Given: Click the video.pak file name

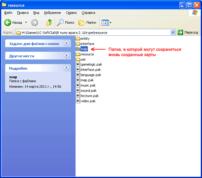Looking at the screenshot, I should click(88, 101).
